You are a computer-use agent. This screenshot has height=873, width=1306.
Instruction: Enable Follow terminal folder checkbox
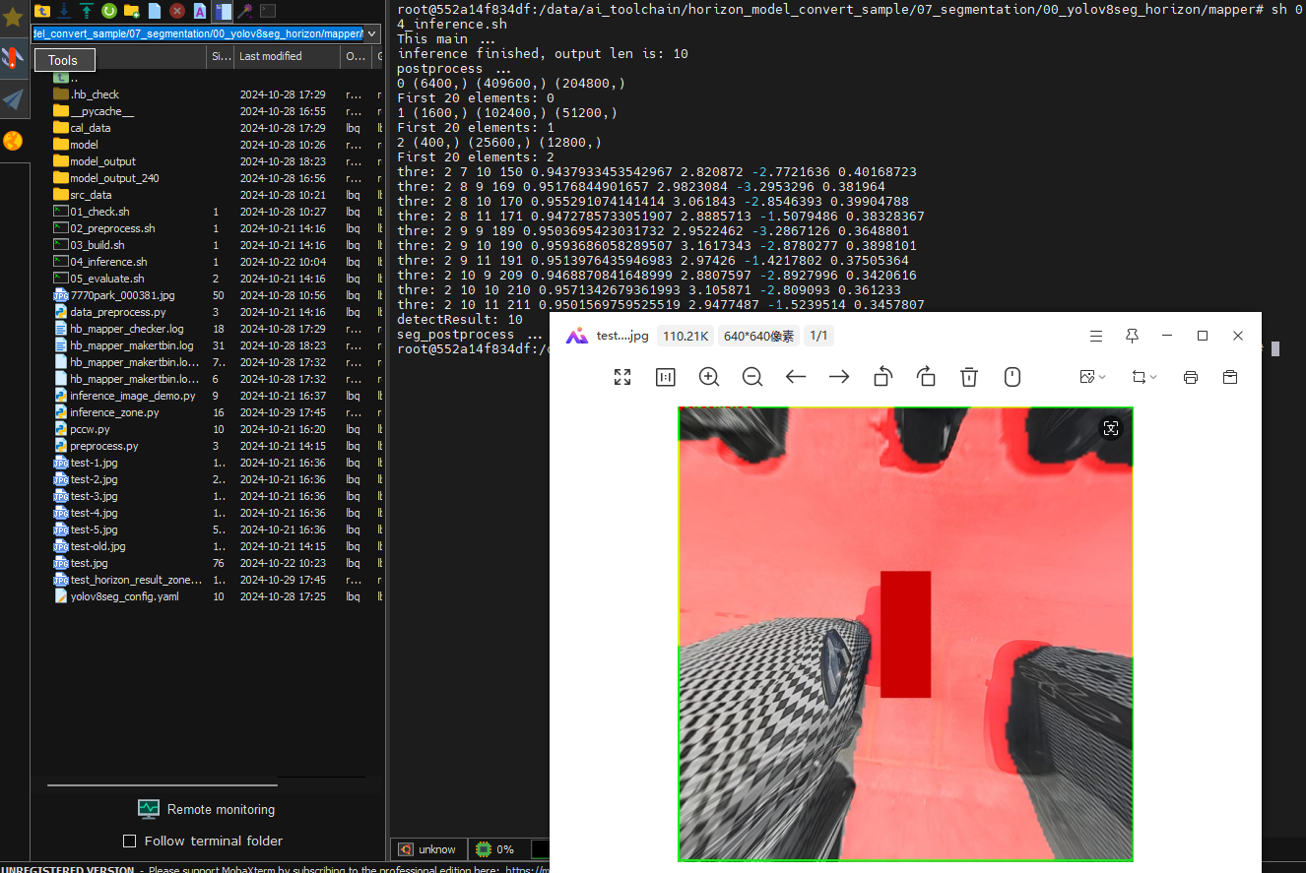(x=129, y=841)
